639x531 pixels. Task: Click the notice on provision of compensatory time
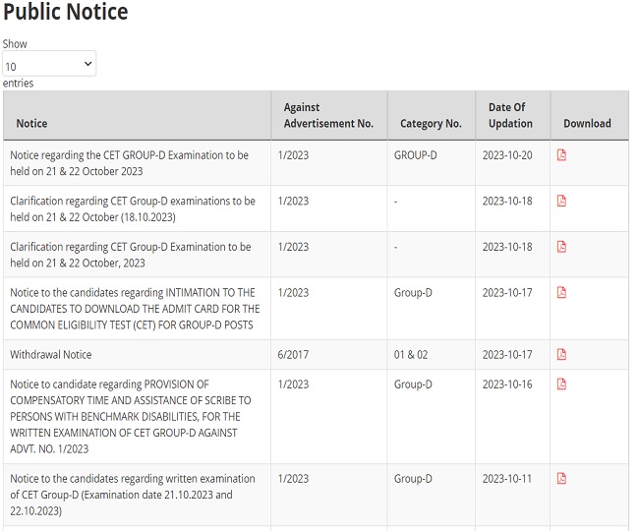(x=131, y=417)
